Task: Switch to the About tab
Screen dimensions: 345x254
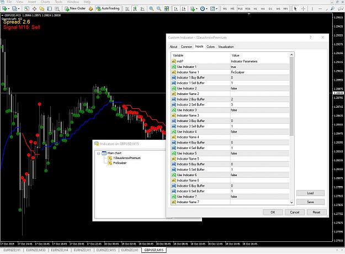Action: point(173,47)
